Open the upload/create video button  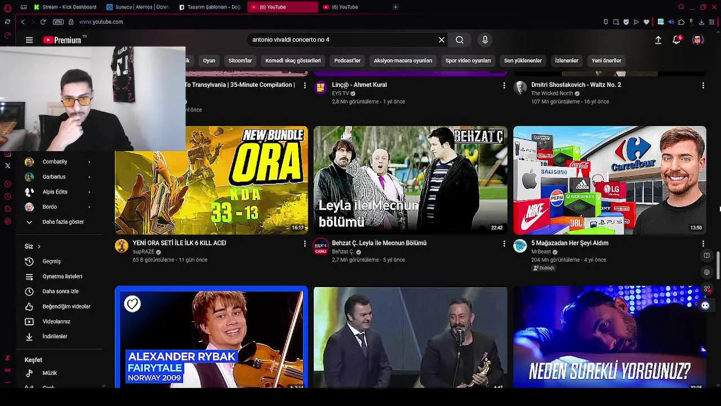(658, 40)
